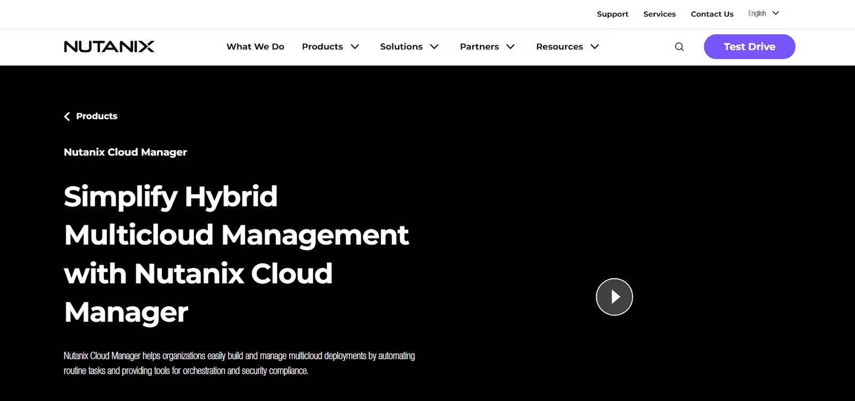Select Products in the main navigation
The height and width of the screenshot is (401, 855).
point(322,47)
